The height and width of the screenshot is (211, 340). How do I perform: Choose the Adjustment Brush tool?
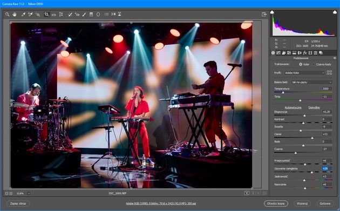coord(84,15)
